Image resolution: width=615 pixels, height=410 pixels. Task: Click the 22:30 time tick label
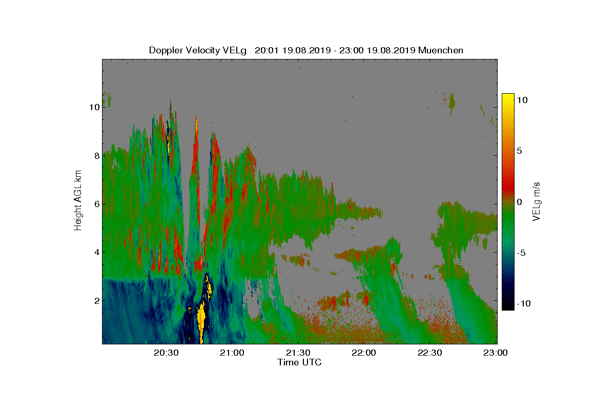click(430, 353)
